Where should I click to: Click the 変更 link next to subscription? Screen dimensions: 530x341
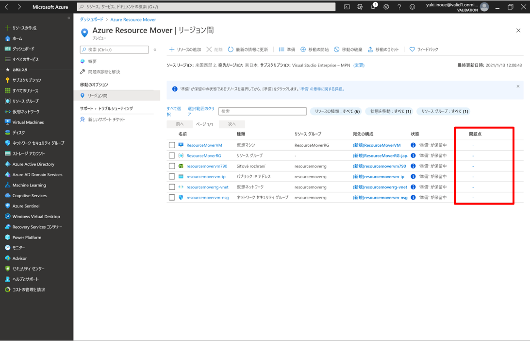(x=359, y=65)
